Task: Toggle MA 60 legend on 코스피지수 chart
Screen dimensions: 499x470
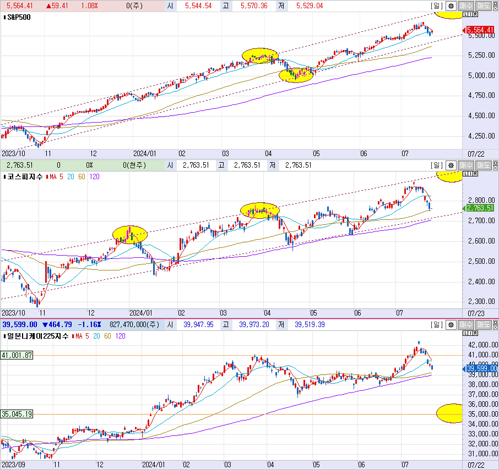Action: tap(82, 176)
